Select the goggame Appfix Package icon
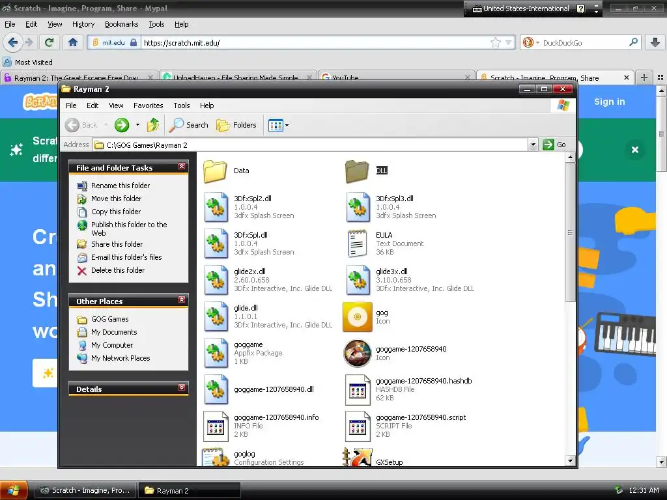Image resolution: width=667 pixels, height=500 pixels. [216, 353]
